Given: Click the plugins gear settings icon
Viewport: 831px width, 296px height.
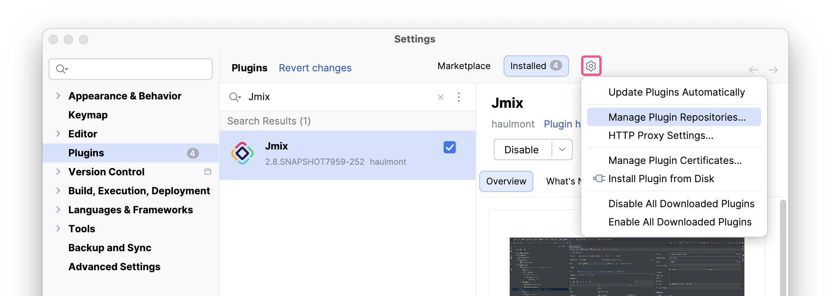Looking at the screenshot, I should click(591, 66).
